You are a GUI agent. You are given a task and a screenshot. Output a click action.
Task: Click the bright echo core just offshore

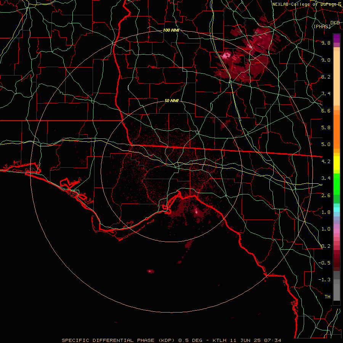coord(196,211)
